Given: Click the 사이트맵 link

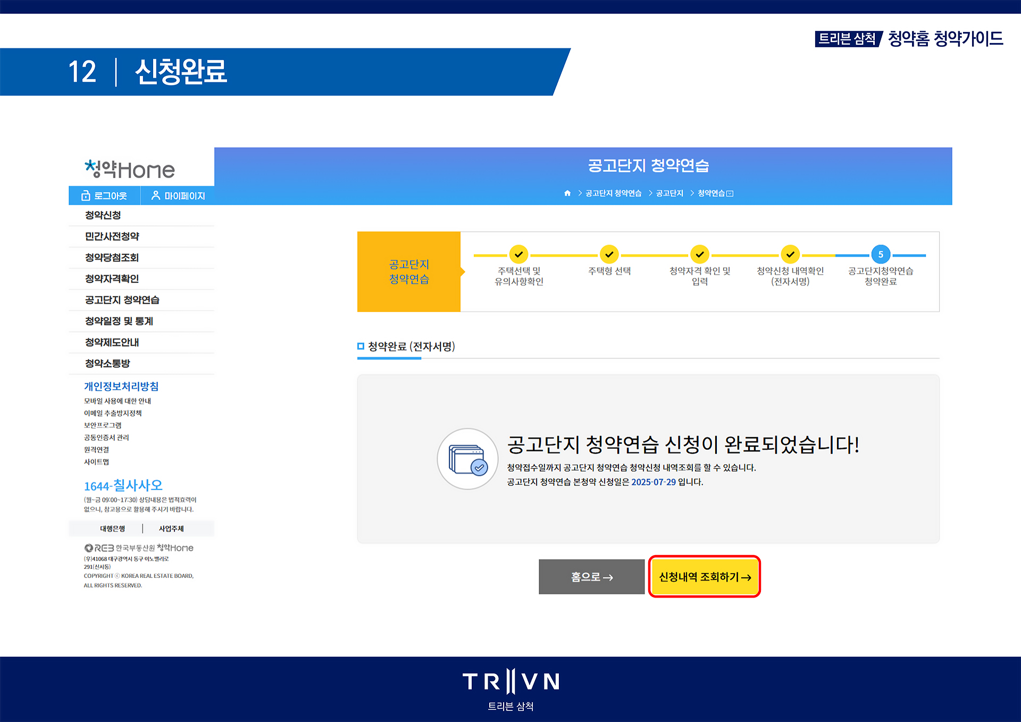Looking at the screenshot, I should click(96, 462).
